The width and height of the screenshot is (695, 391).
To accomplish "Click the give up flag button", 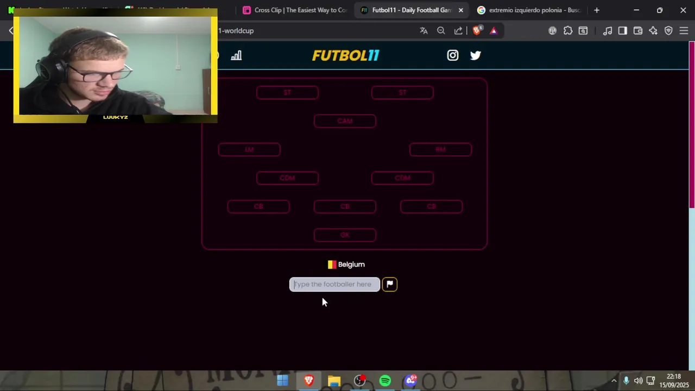I will pyautogui.click(x=389, y=284).
